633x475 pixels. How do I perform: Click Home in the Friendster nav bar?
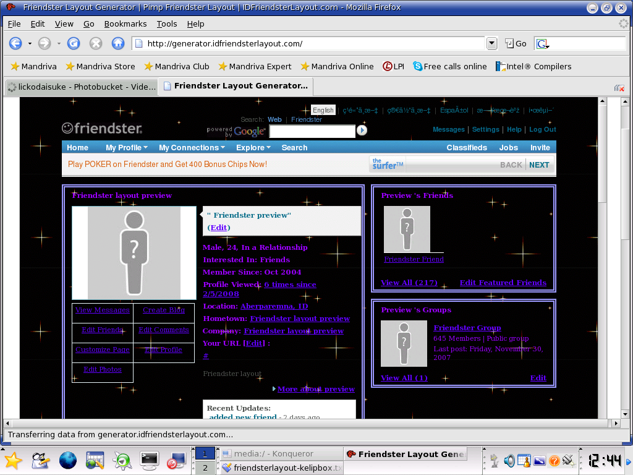77,147
